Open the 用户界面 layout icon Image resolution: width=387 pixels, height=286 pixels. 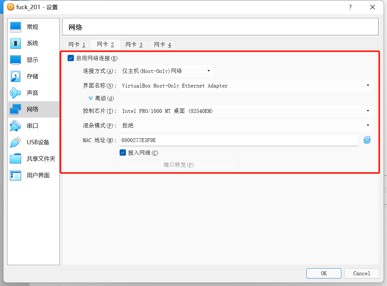tap(16, 175)
